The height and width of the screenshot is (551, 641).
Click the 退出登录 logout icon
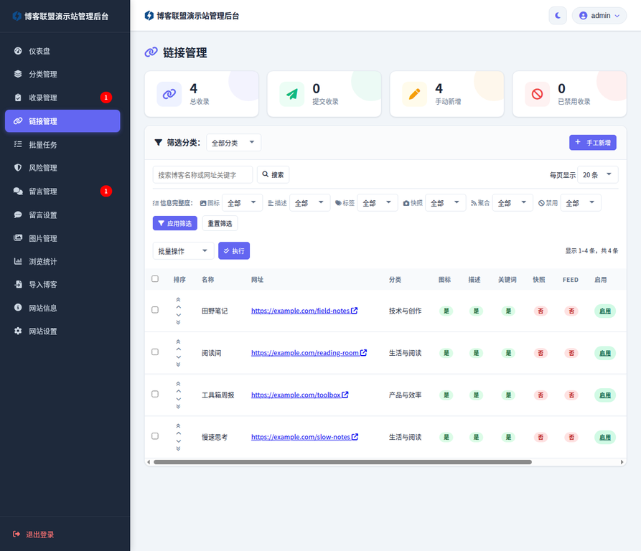(17, 534)
